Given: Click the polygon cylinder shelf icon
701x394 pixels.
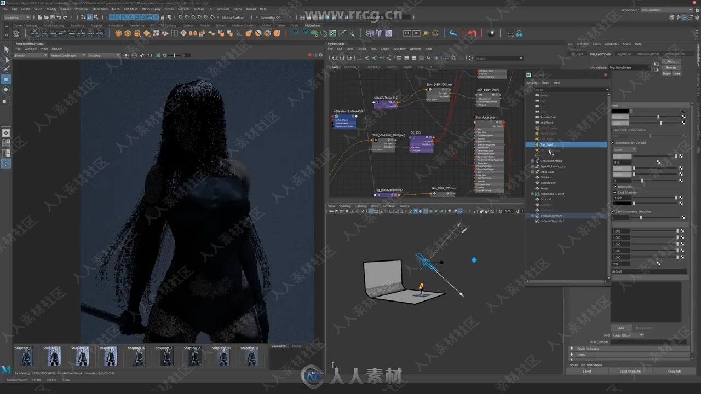Looking at the screenshot, I should click(137, 33).
